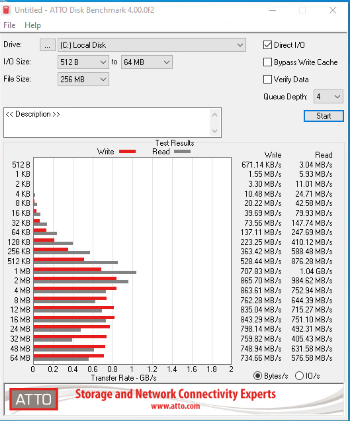Screen dimensions: 350x421
Task: Click the red Write legend swatch
Action: tap(127, 152)
